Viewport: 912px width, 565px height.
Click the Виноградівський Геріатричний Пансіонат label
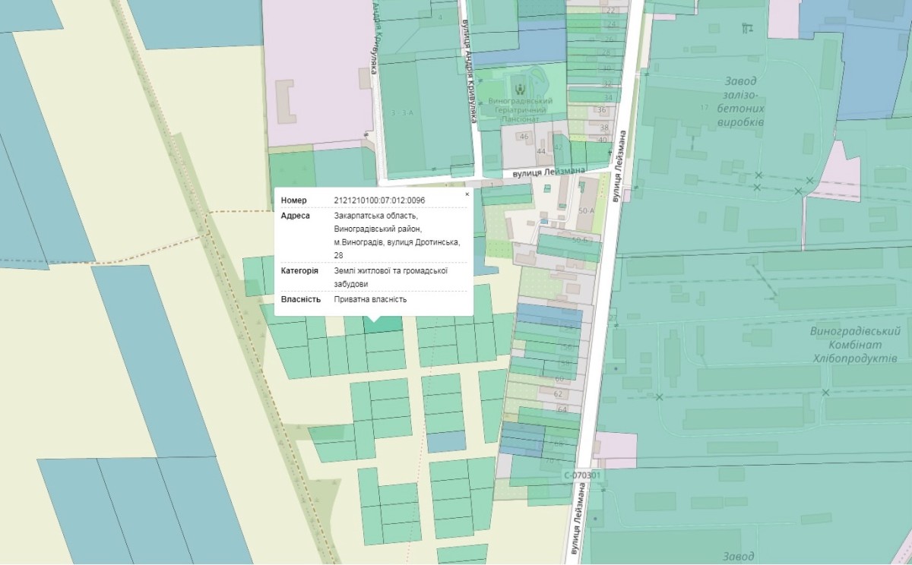[x=521, y=110]
